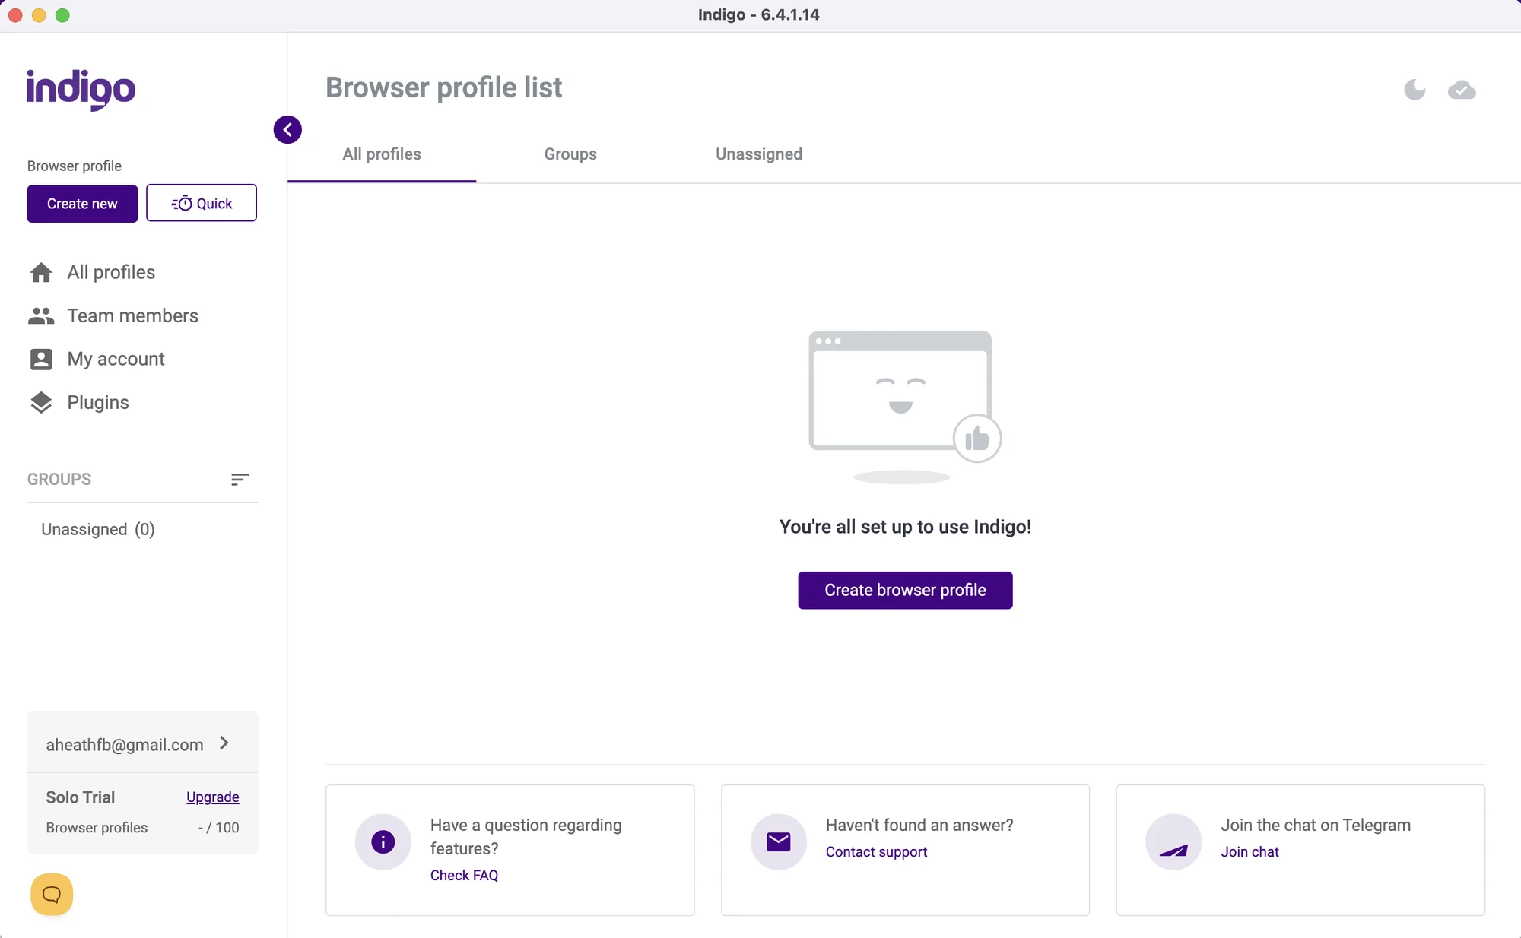Open Plugins page

[98, 402]
